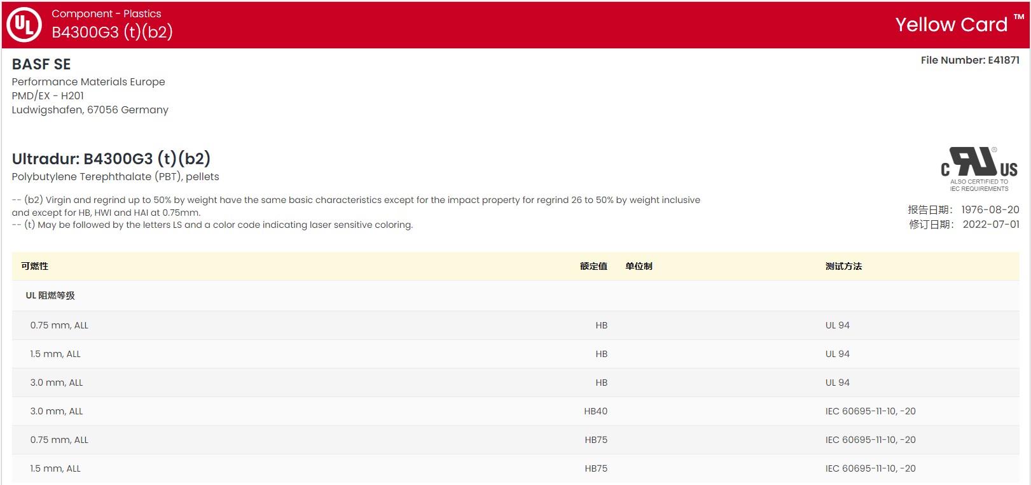Click the UL logo in the red header
The height and width of the screenshot is (485, 1031).
[24, 25]
